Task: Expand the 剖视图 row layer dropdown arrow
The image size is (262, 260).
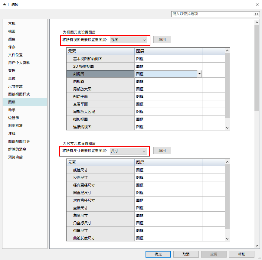Action: tap(199, 74)
